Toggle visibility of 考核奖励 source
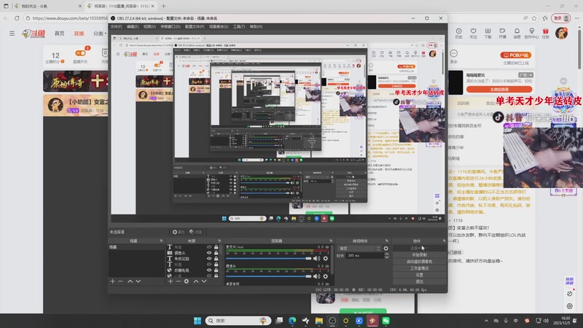The width and height of the screenshot is (583, 328). pyautogui.click(x=209, y=259)
